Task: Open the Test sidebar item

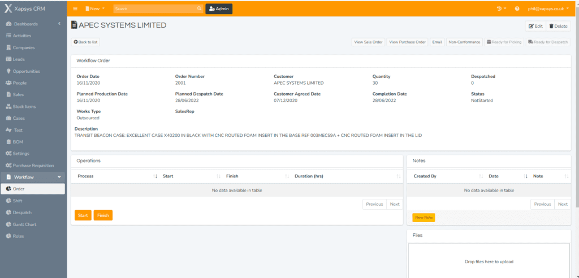Action: (19, 131)
